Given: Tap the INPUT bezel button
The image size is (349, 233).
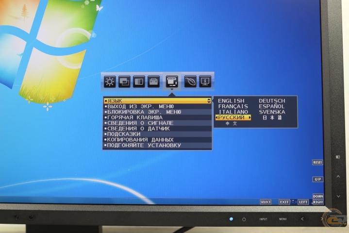Looking at the screenshot, I should tap(263, 219).
